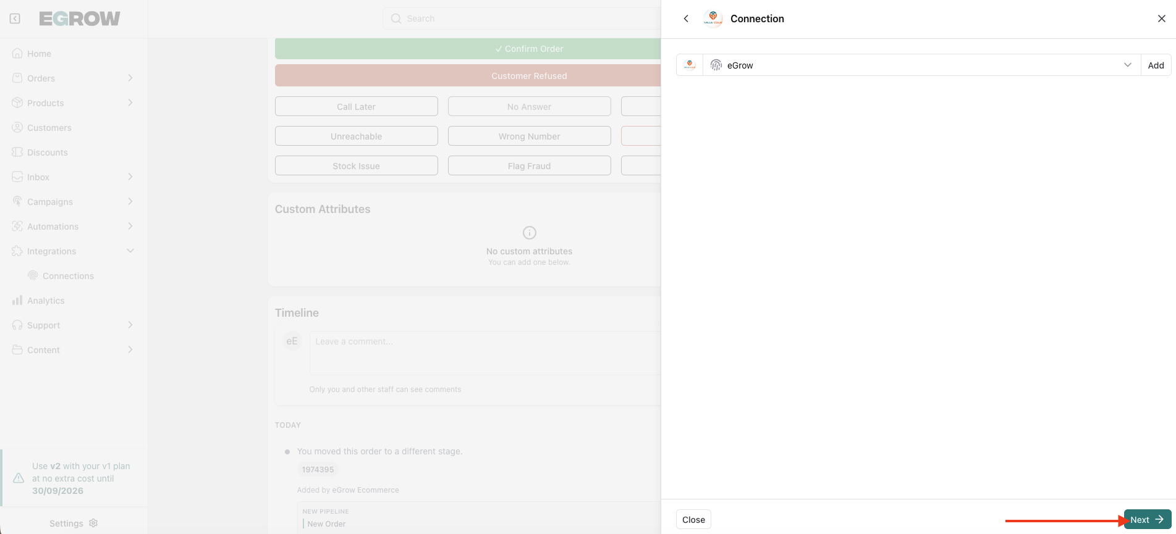Expand the Automations submenu chevron
The image size is (1176, 534).
(x=130, y=226)
